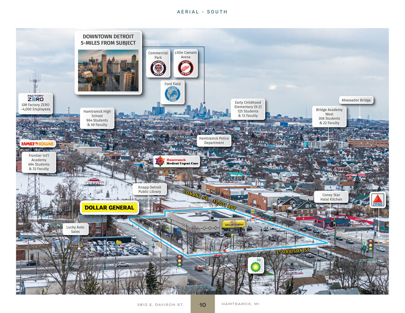This screenshot has width=405, height=313.
Task: Click the Dollar General storefront sign
Action: click(234, 224)
